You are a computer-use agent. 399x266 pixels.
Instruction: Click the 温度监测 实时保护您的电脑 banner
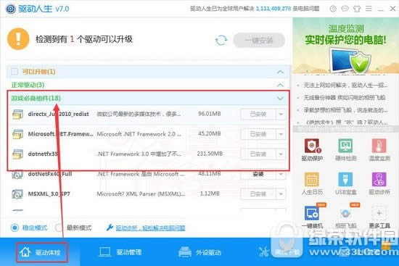(346, 46)
